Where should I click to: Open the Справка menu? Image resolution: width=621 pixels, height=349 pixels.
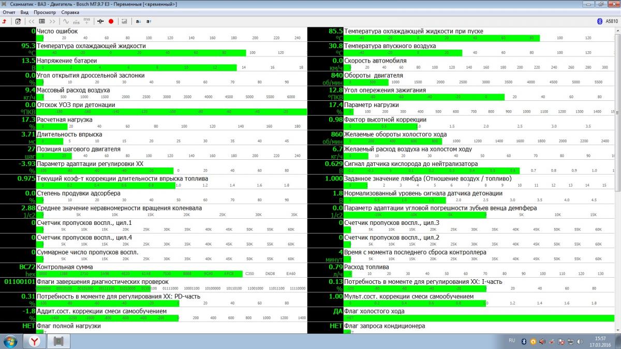[70, 12]
